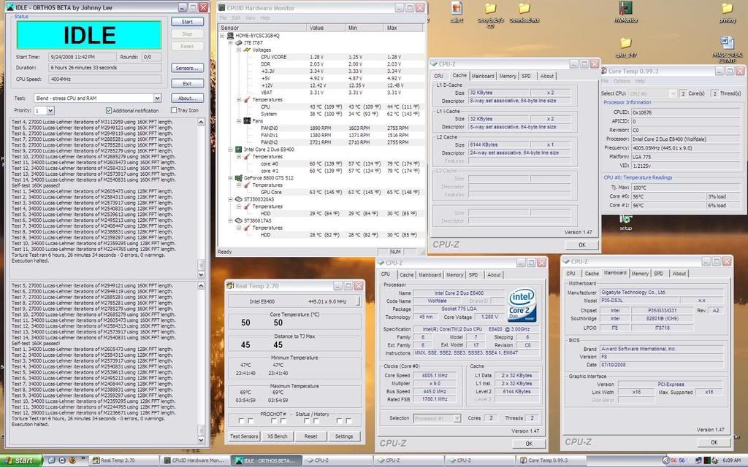Switch to CPUID Hardware Monitor in the taskbar
The height and width of the screenshot is (467, 748).
[x=195, y=460]
